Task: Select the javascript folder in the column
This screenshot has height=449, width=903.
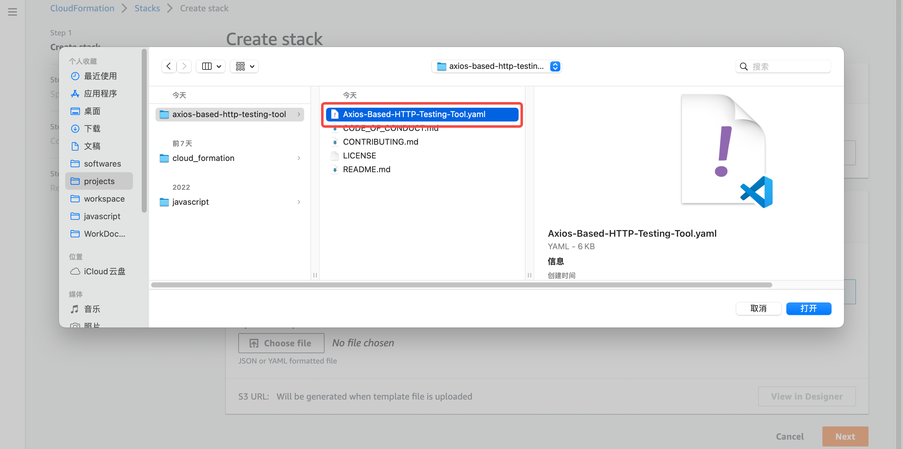Action: pyautogui.click(x=230, y=202)
